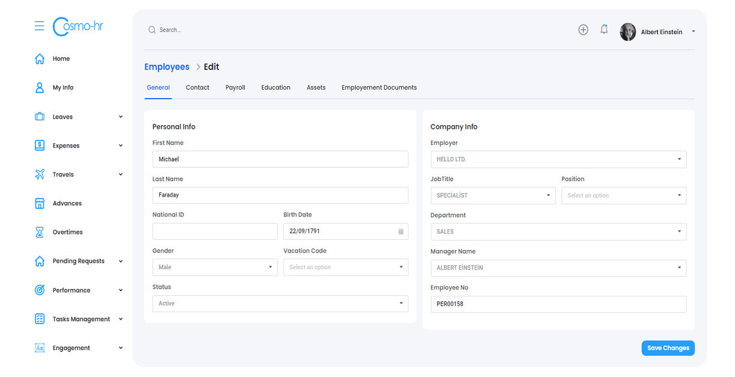This screenshot has width=735, height=377.
Task: Open the Gender dropdown
Action: point(215,268)
